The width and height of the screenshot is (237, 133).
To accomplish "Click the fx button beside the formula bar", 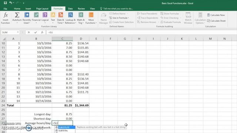I will coord(42,32).
